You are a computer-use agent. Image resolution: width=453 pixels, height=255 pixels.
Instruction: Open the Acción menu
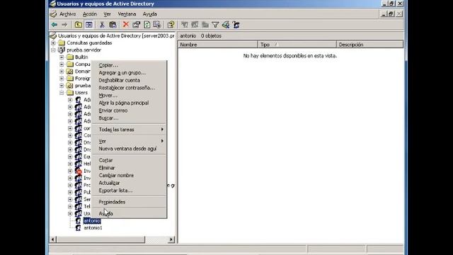(90, 14)
